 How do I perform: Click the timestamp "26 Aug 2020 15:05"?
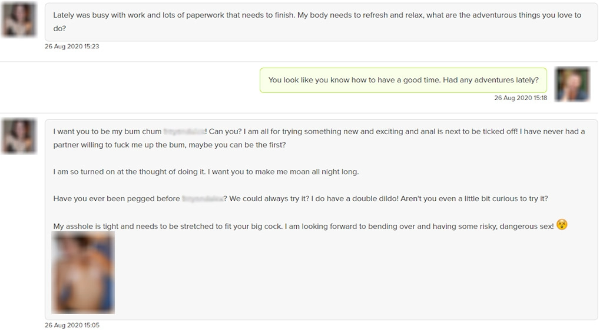point(72,325)
